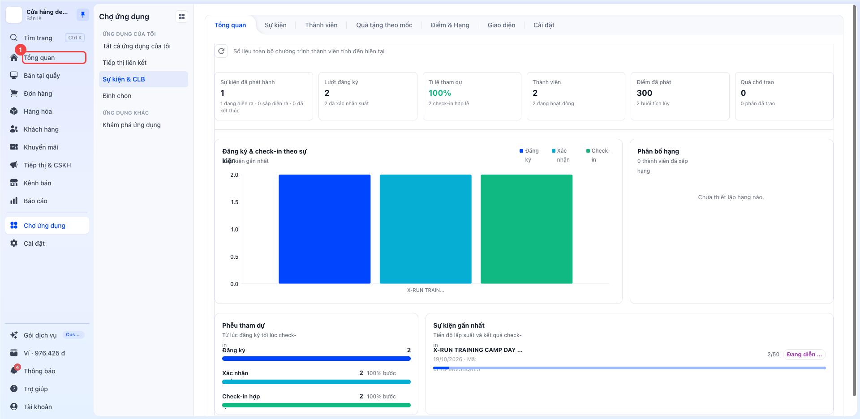Click the Báo cáo chart icon
Screen dimensions: 860x419
14,201
